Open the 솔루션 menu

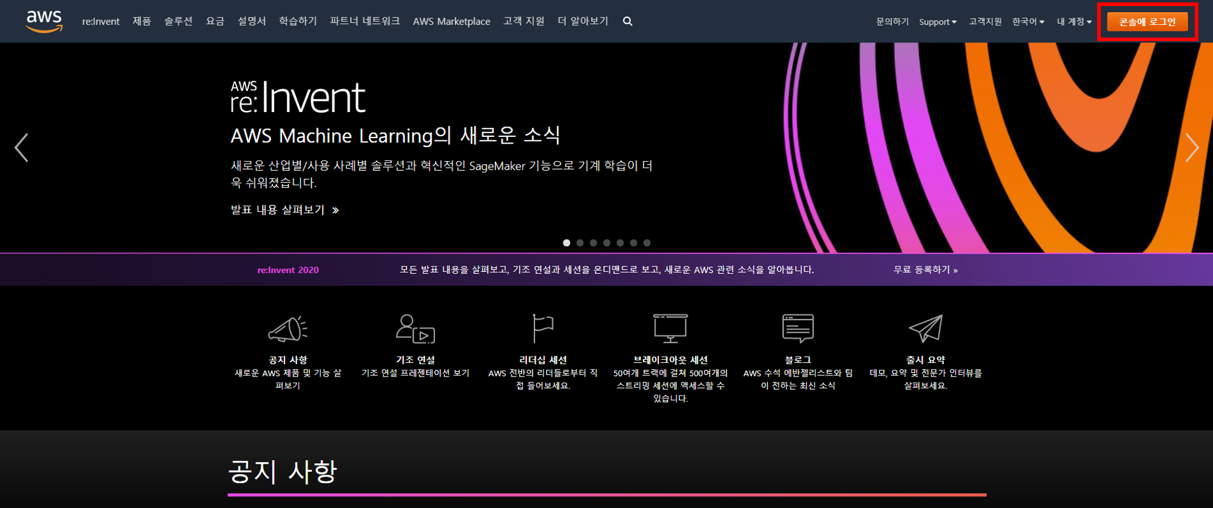click(178, 21)
